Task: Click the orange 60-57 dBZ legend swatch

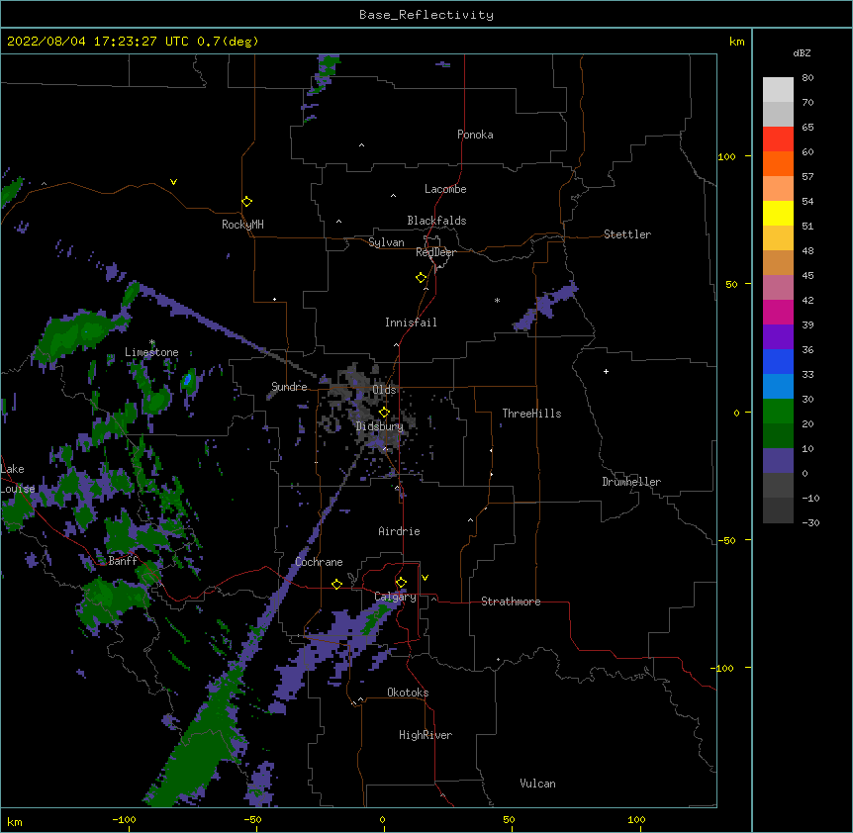Action: (778, 164)
